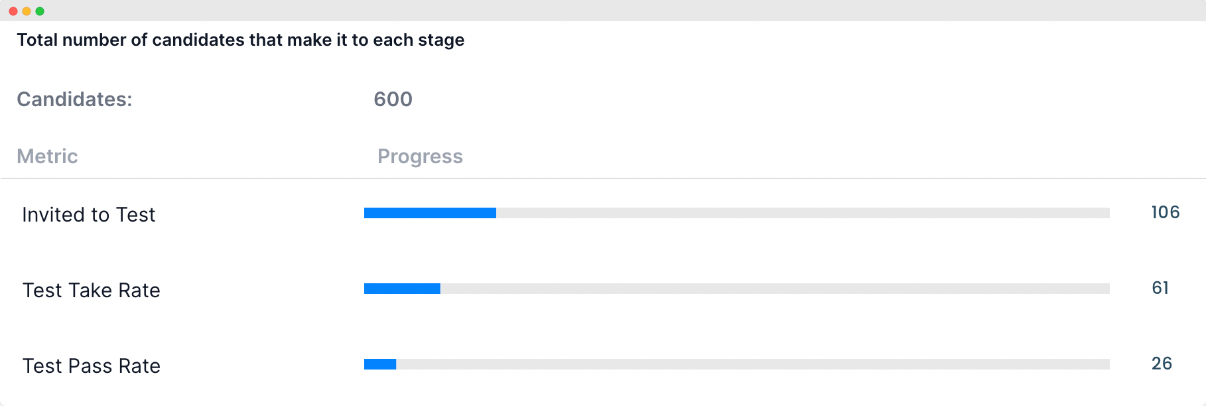
Task: Click the Test Take Rate blue bar
Action: tap(402, 289)
